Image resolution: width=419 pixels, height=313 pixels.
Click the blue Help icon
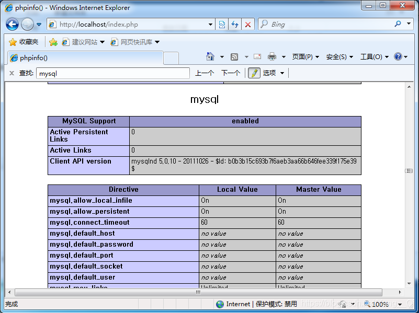coord(398,56)
